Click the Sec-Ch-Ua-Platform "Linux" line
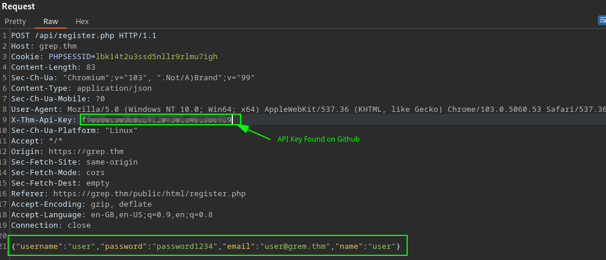Image resolution: width=606 pixels, height=260 pixels. (x=74, y=131)
